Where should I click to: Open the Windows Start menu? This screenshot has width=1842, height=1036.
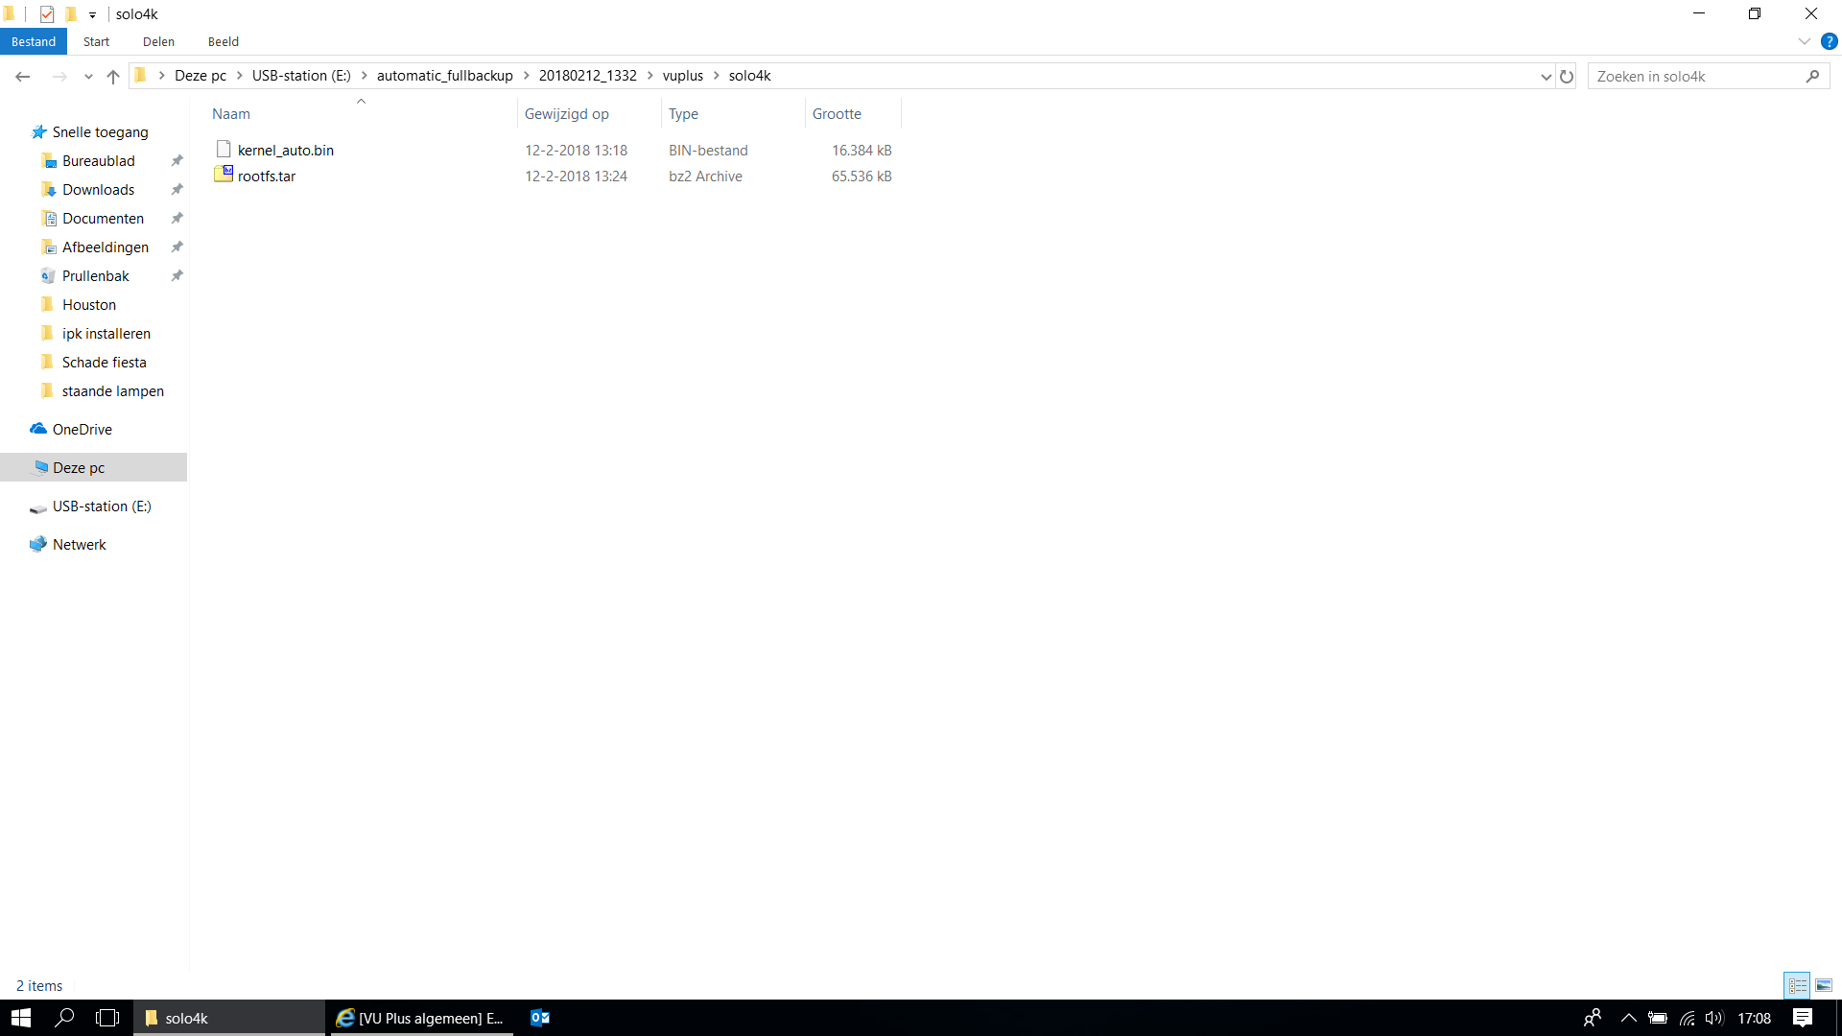(x=21, y=1018)
